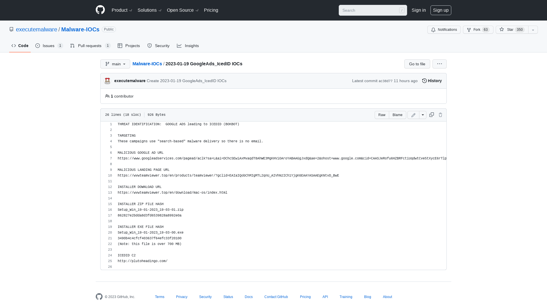Open Security footer link
The image size is (547, 308).
(205, 297)
